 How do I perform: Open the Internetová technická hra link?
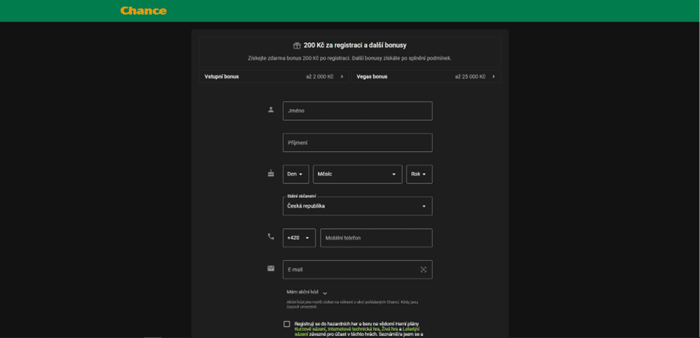click(x=354, y=328)
